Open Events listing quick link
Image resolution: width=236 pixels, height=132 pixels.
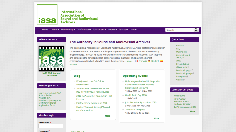(182, 64)
